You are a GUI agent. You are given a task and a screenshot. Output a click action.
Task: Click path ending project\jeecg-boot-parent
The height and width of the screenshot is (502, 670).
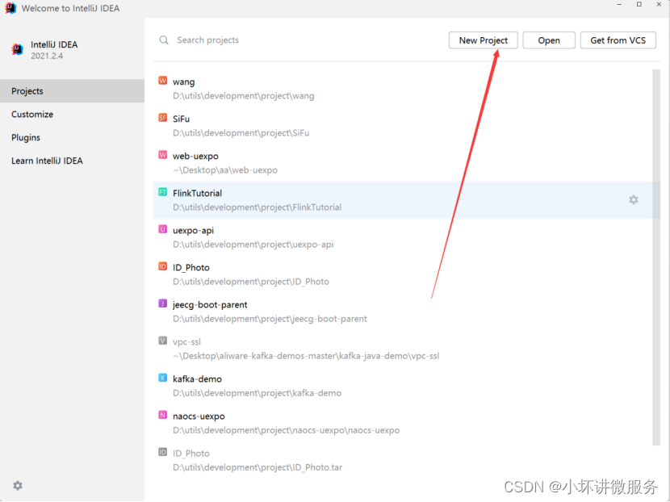pos(270,319)
